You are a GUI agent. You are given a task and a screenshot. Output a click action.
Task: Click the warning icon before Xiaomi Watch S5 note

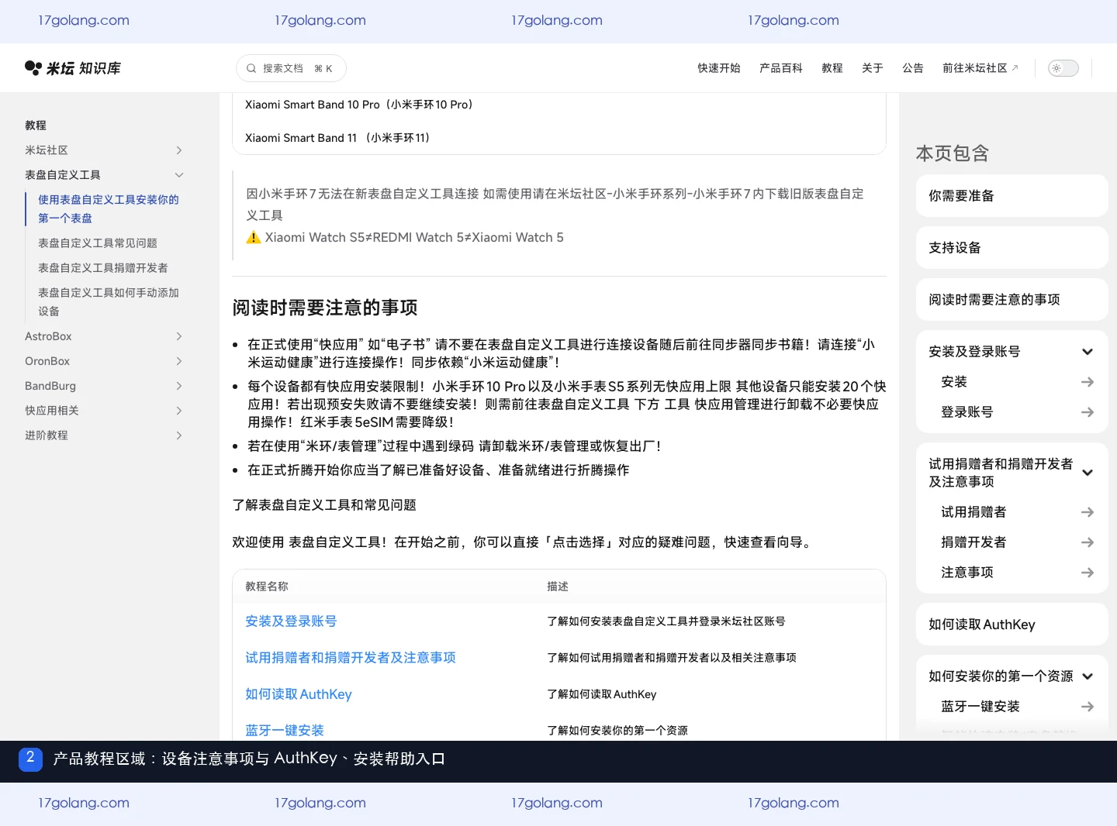click(x=254, y=238)
